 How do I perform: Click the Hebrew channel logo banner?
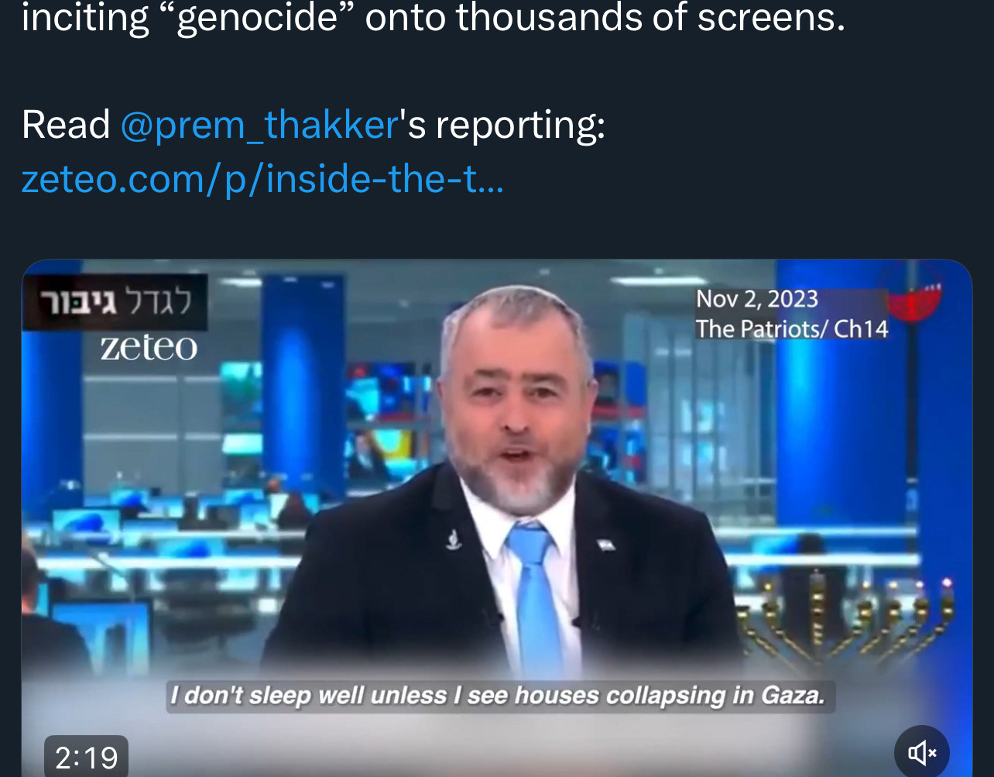[x=115, y=302]
